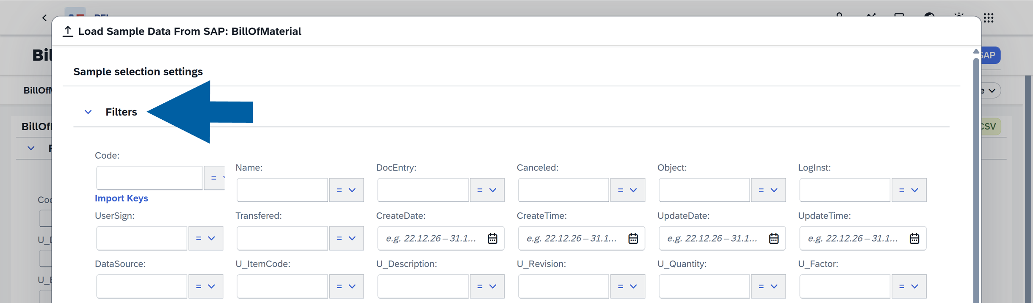
Task: Focus the U_Quantity input field
Action: [x=704, y=286]
